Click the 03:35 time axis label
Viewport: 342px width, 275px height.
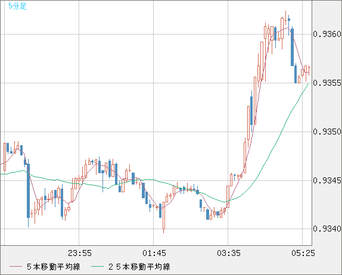pyautogui.click(x=229, y=253)
